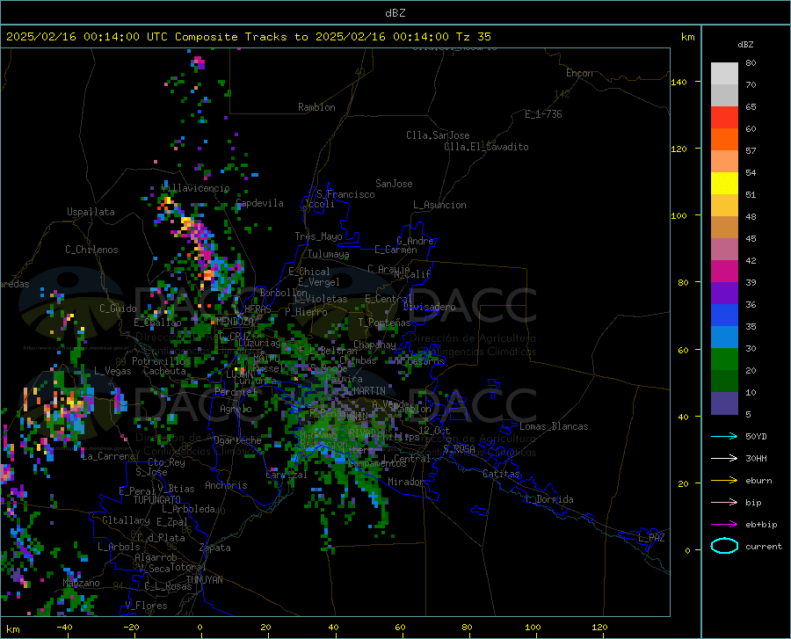Click the Lomas_Blancas label
This screenshot has width=791, height=639.
(554, 426)
